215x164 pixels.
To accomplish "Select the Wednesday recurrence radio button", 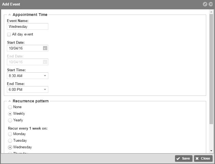I will tap(10, 147).
